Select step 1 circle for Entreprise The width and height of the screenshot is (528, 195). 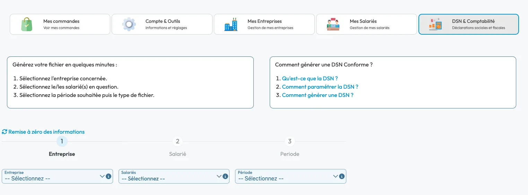point(62,141)
